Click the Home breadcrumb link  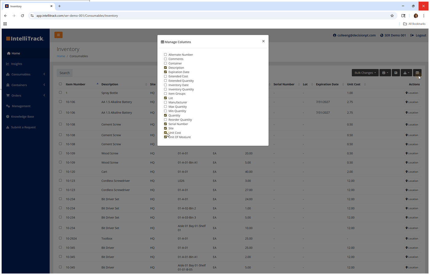[x=61, y=56]
